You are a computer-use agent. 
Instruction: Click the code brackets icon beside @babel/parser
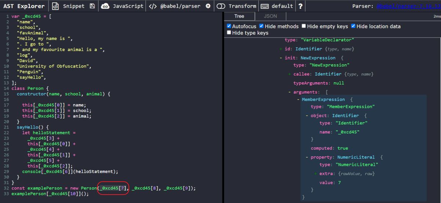pos(153,6)
